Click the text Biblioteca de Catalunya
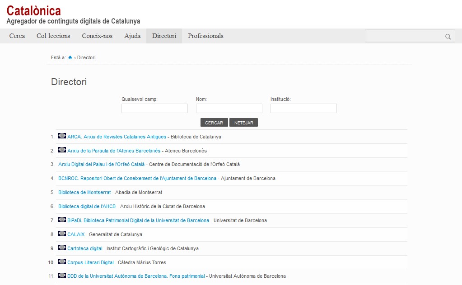Image resolution: width=462 pixels, height=285 pixels. tap(196, 137)
